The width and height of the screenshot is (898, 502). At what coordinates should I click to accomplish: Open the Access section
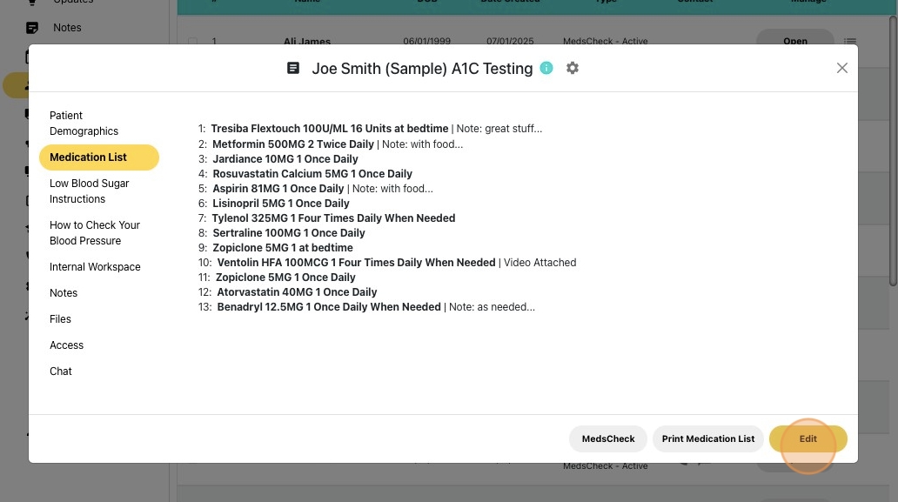point(66,345)
